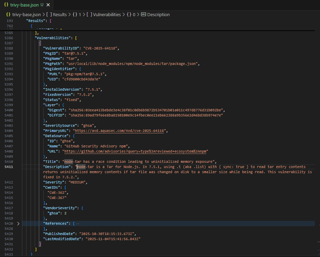
Task: Expand the collapsed References array with the gutter chevron
Action: click(x=19, y=223)
